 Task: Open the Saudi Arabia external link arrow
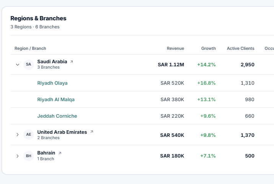72,62
